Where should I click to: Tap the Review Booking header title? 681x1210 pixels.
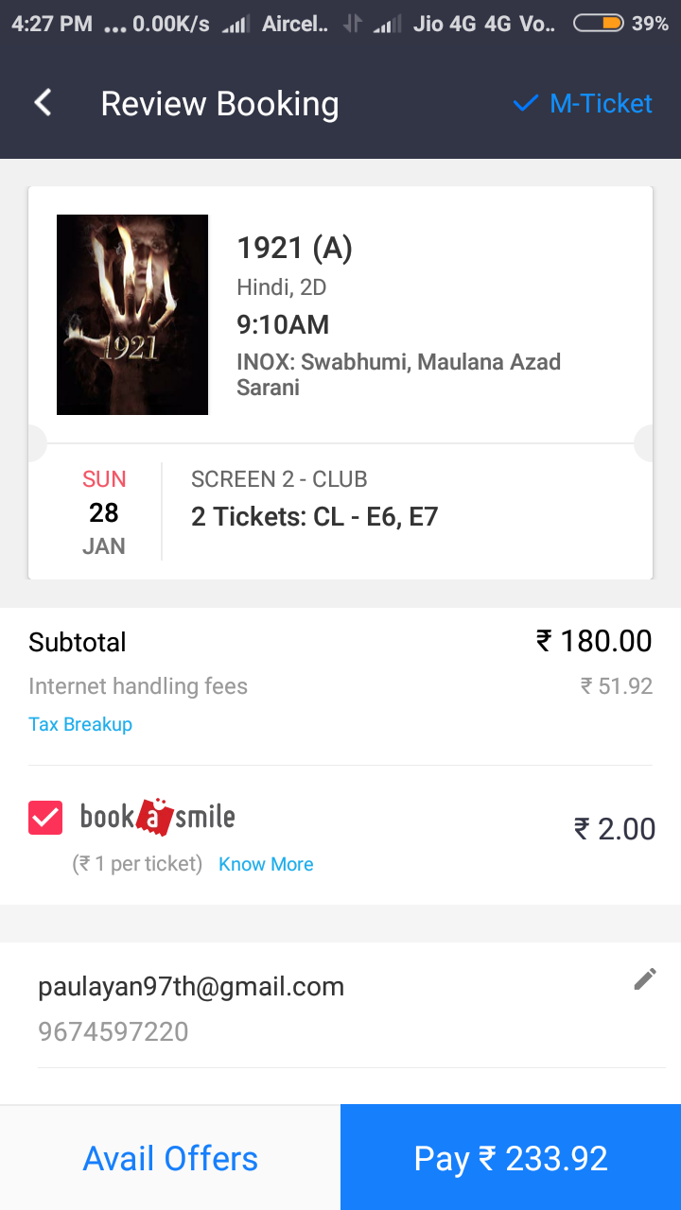pos(219,103)
